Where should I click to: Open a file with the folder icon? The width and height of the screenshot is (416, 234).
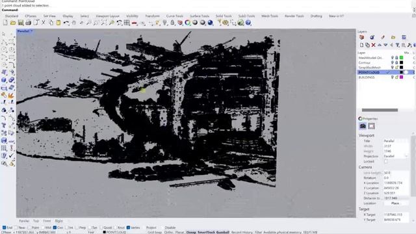pyautogui.click(x=13, y=23)
